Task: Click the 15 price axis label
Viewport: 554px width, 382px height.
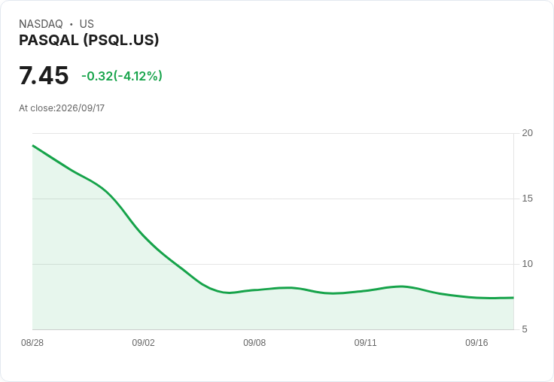Action: point(527,199)
